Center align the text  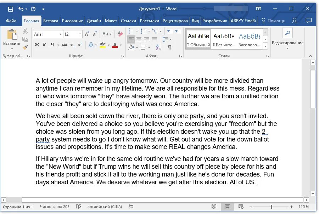(139, 39)
